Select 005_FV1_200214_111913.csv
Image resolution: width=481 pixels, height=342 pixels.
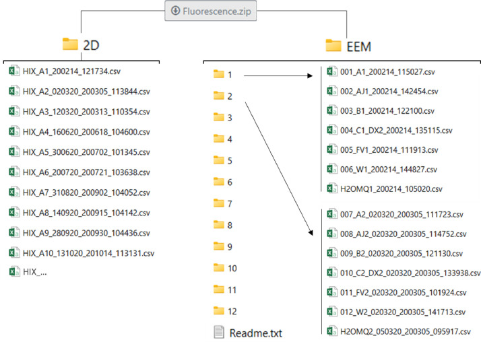click(382, 149)
